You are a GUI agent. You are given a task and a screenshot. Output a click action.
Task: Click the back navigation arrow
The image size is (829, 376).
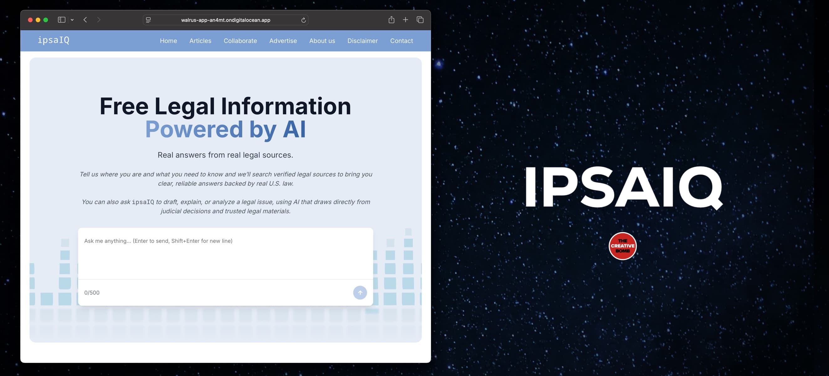pyautogui.click(x=85, y=20)
